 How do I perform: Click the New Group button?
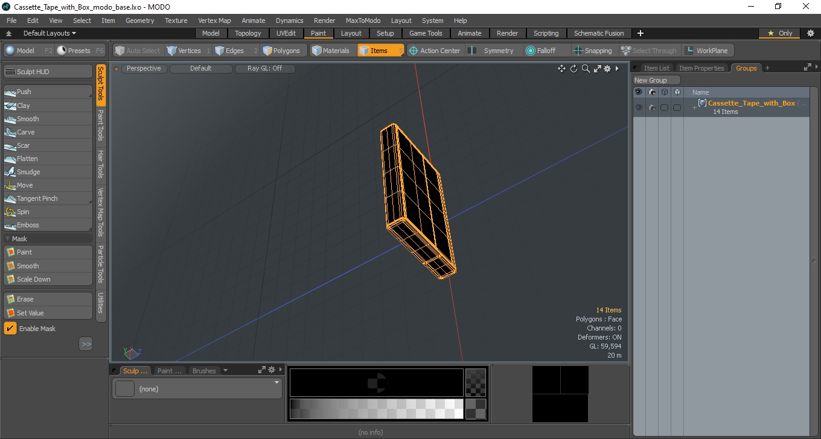coord(657,80)
